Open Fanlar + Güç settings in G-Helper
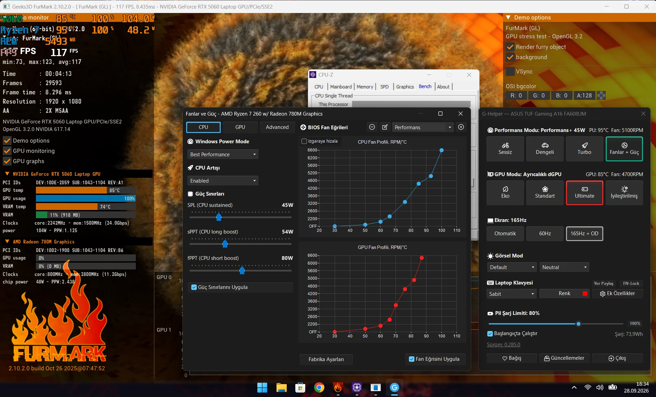The height and width of the screenshot is (397, 656). (624, 149)
